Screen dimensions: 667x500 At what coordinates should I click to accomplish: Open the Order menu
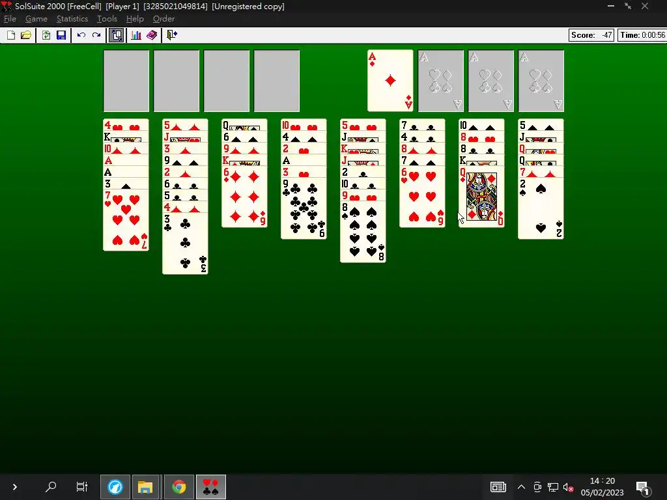(x=163, y=19)
